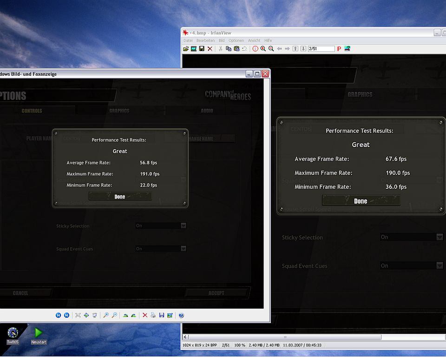Expand Squad Event Cues dropdown in IrfanView image
Image resolution: width=446 pixels, height=357 pixels.
pyautogui.click(x=440, y=265)
